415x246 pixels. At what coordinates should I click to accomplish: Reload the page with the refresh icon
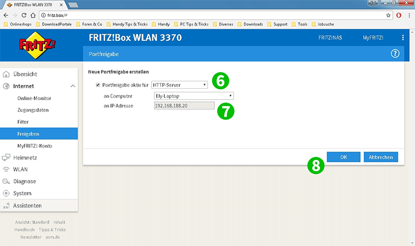(x=24, y=15)
